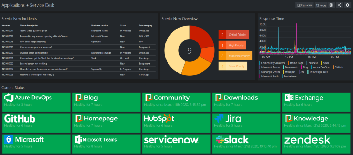
Task: Open the Response Time panel title
Action: 272,19
